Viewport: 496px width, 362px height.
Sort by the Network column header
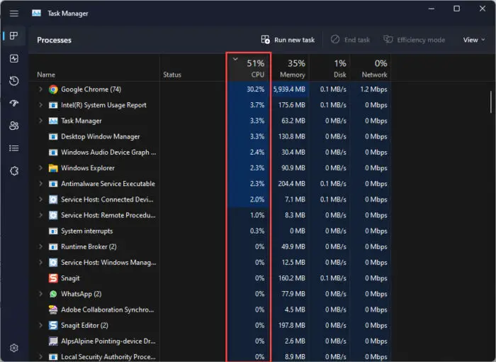click(370, 67)
